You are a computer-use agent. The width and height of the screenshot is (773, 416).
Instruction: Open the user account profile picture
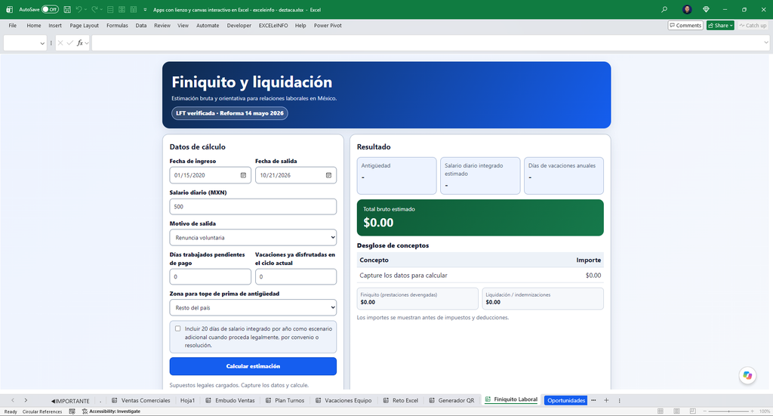point(687,9)
